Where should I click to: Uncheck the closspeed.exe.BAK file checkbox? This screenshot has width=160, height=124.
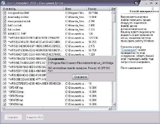tap(4, 13)
